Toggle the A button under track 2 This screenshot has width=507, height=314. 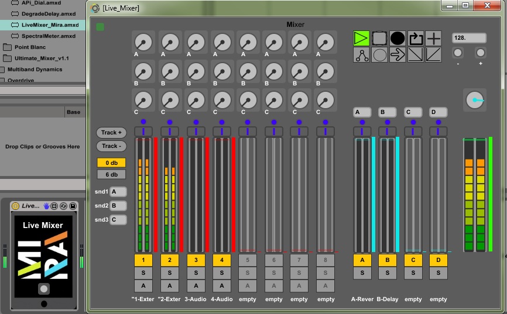tap(170, 286)
